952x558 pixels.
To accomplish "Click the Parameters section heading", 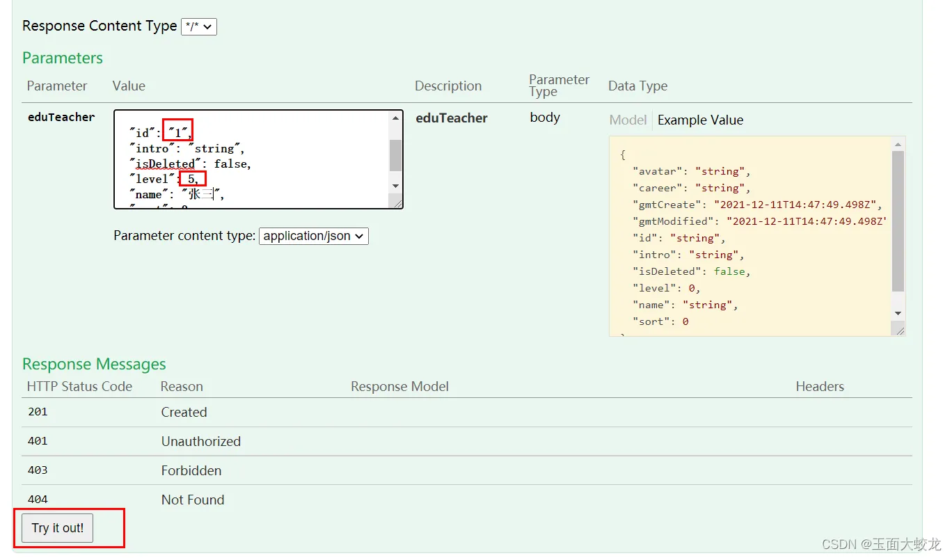I will (63, 58).
